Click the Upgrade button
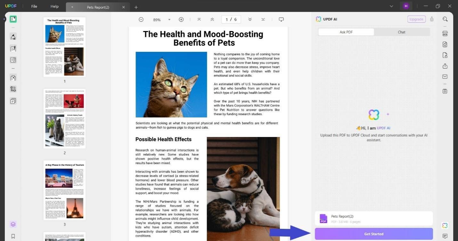Viewport: 458px width, 241px height. coord(416,19)
